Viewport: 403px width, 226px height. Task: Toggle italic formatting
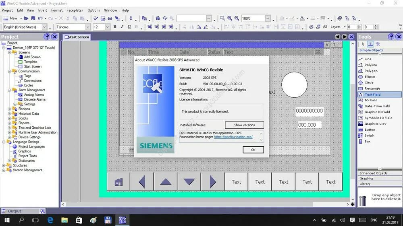coord(122,27)
